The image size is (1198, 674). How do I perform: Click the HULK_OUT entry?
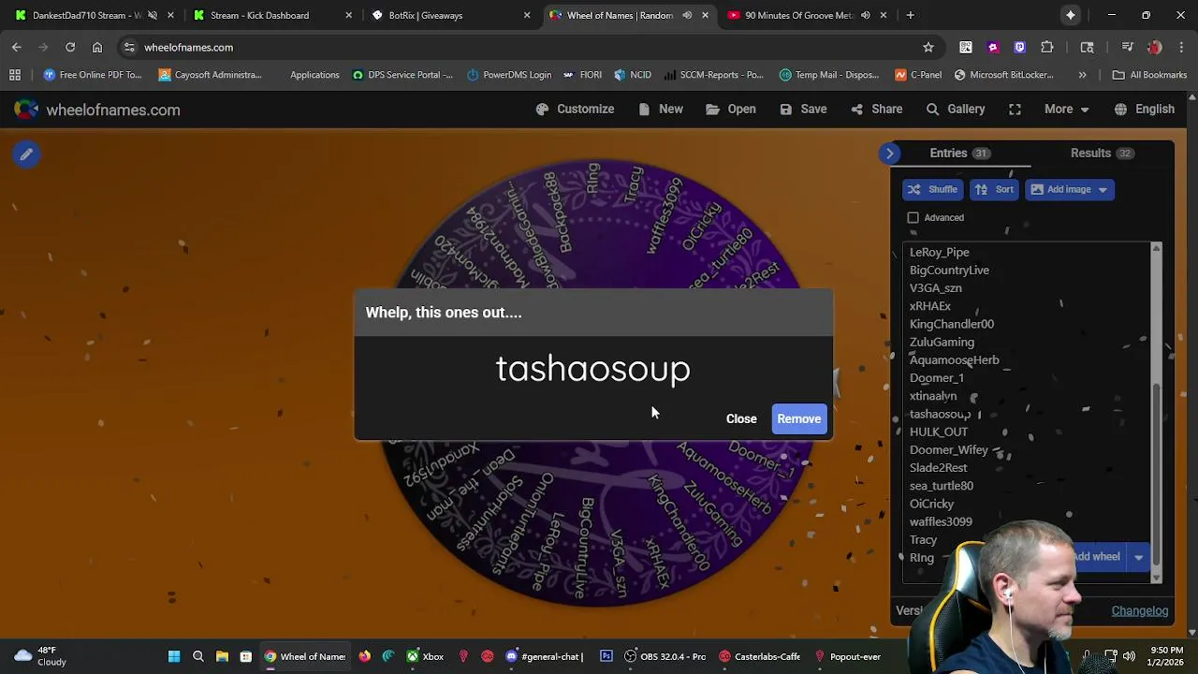938,432
